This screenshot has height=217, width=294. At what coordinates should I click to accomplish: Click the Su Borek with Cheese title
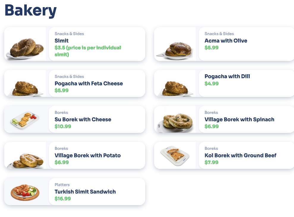point(83,119)
